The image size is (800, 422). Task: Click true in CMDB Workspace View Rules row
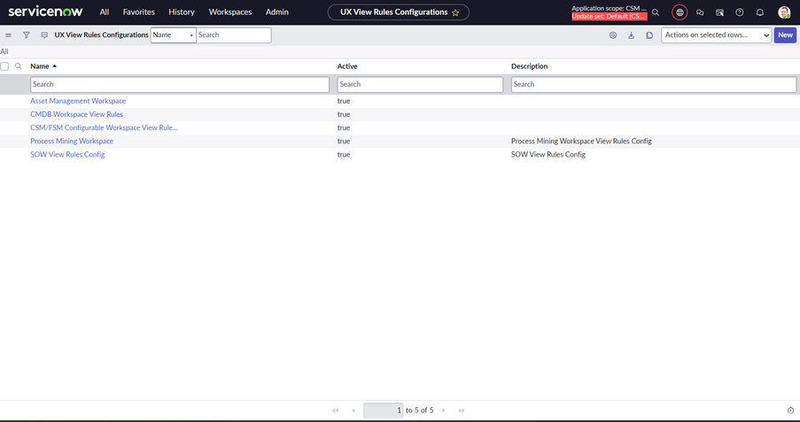[x=344, y=114]
